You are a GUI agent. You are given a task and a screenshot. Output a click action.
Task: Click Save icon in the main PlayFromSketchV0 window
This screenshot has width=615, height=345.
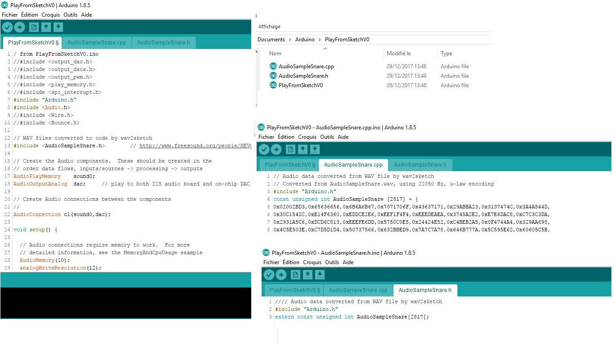click(x=58, y=27)
